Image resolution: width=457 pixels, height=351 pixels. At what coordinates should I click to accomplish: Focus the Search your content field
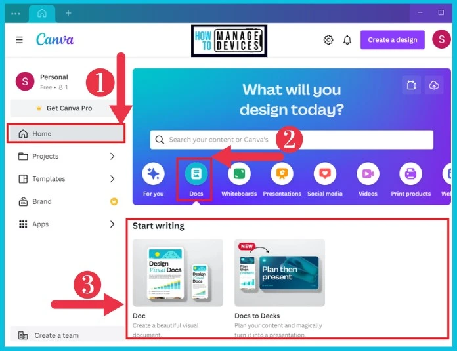click(292, 140)
